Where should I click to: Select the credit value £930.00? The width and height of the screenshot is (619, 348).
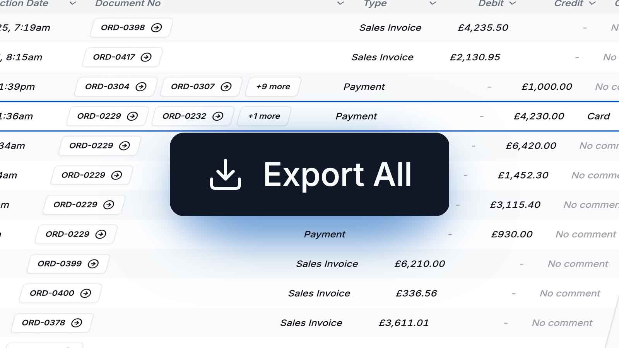point(512,234)
